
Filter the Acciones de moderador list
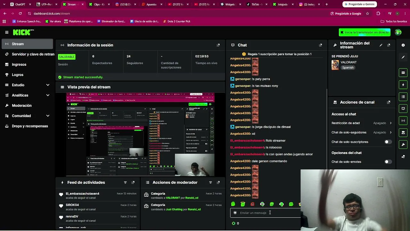click(210, 183)
